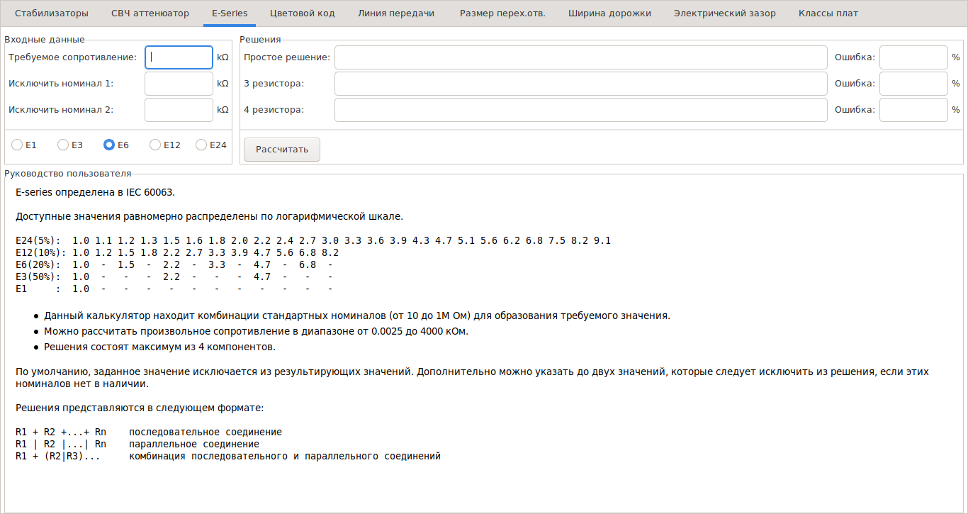
Task: Switch to СВЧ аттенюатор tab
Action: (x=150, y=13)
